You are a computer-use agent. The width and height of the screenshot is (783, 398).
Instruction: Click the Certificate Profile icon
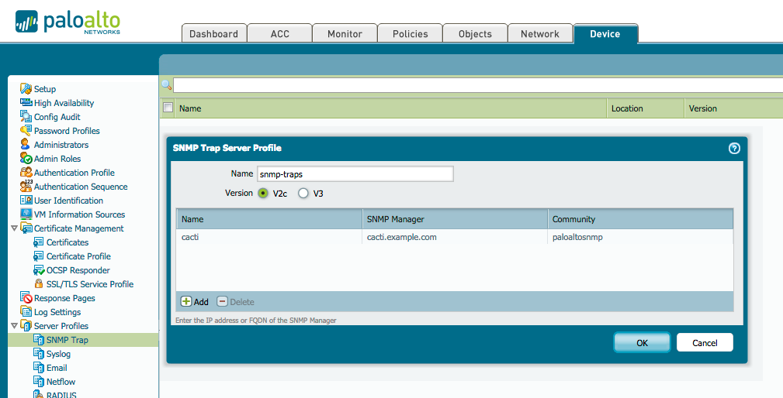[x=39, y=256]
